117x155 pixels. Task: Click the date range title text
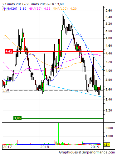pos(33,4)
